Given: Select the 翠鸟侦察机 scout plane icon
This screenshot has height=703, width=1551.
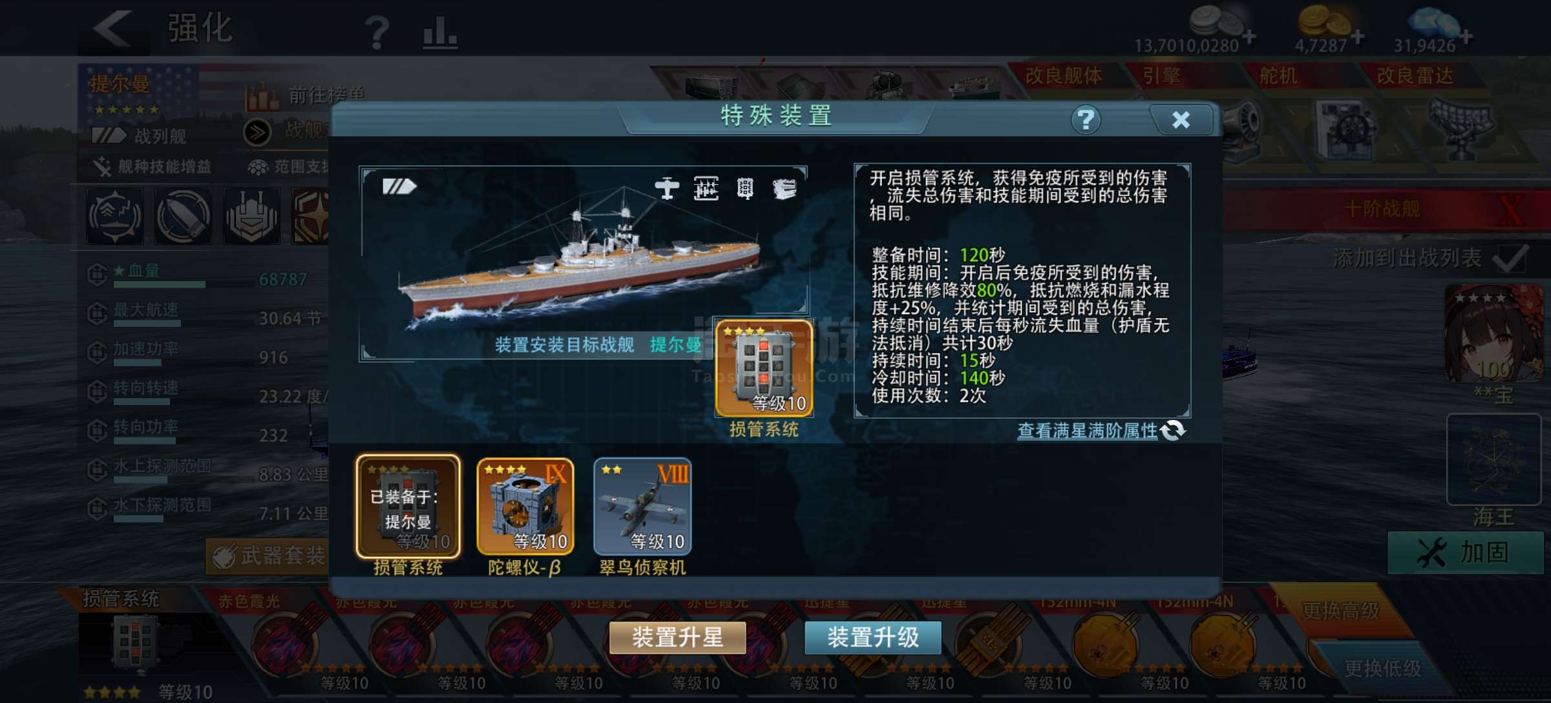Looking at the screenshot, I should click(642, 507).
